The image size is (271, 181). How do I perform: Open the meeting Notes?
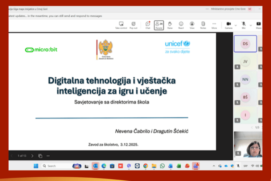point(203,25)
